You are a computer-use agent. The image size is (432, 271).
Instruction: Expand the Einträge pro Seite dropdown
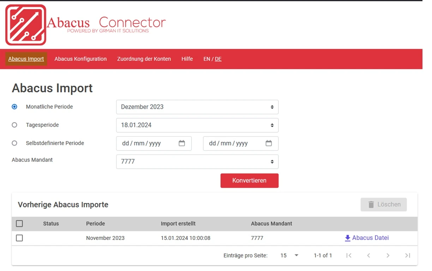pyautogui.click(x=288, y=255)
